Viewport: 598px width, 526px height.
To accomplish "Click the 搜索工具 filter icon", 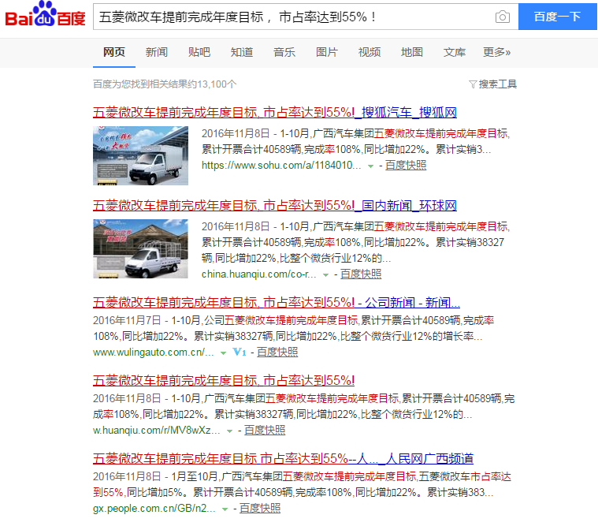I will click(x=473, y=84).
